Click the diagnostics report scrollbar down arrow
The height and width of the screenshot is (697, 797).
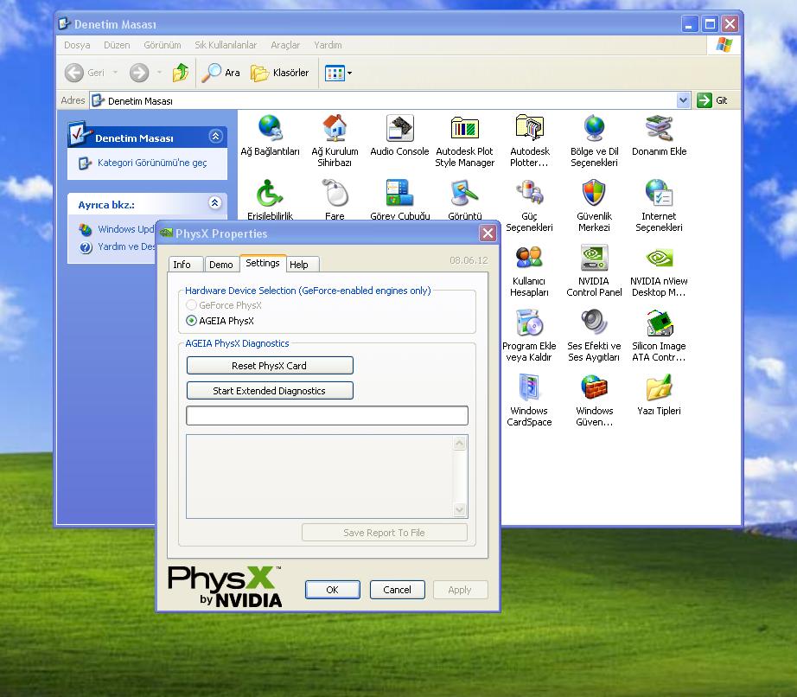click(460, 510)
